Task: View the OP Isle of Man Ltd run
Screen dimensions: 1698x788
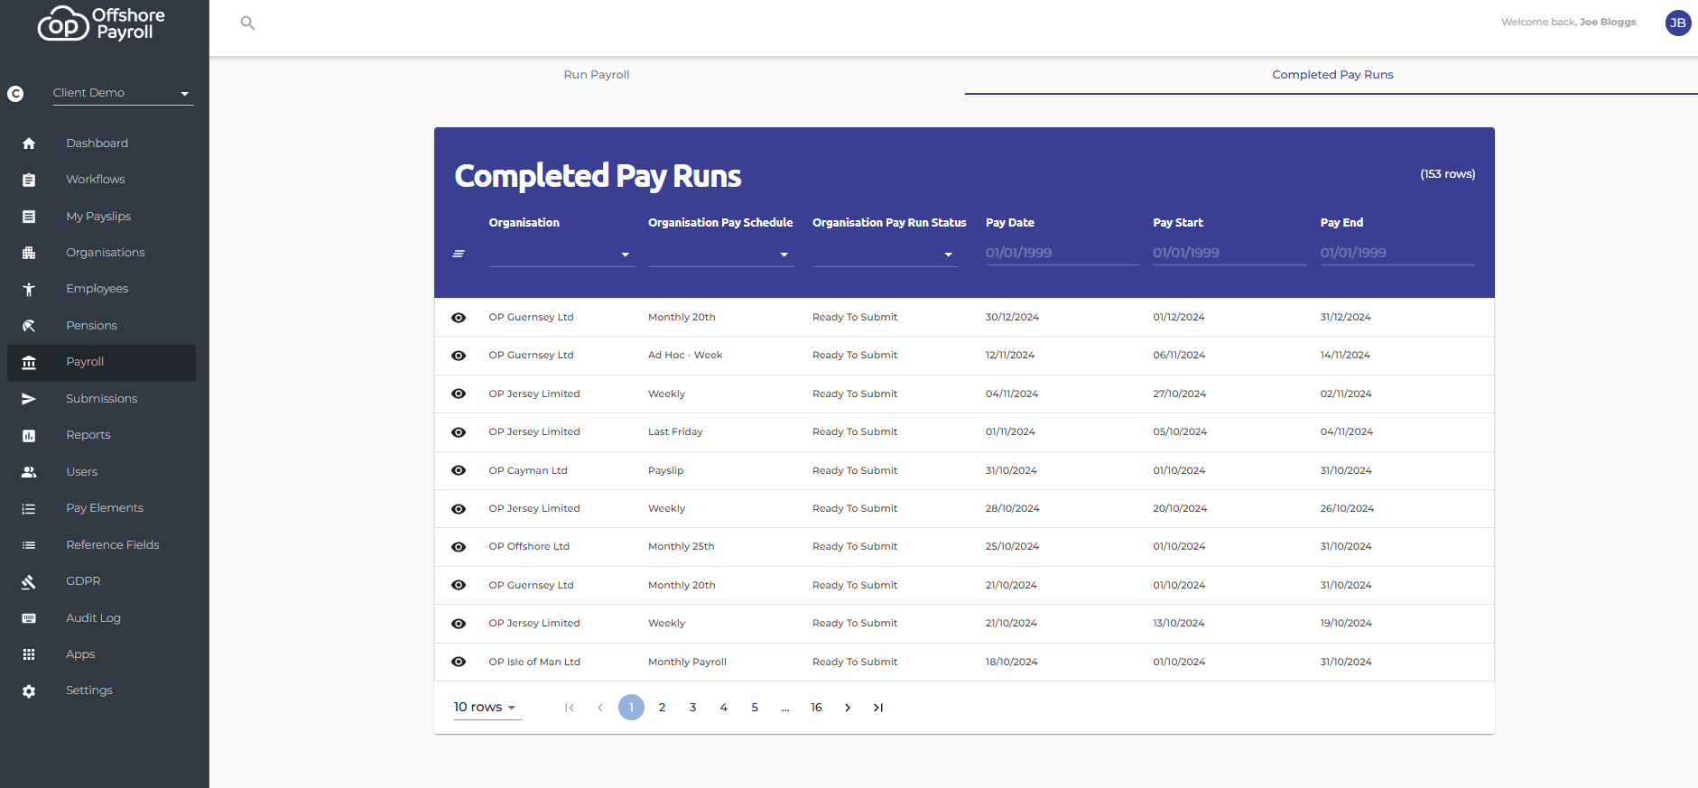Action: 459,662
